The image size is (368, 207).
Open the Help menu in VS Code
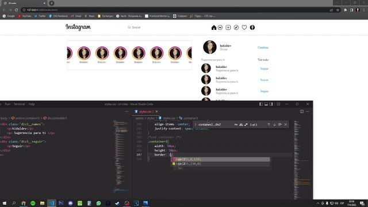(x=32, y=104)
